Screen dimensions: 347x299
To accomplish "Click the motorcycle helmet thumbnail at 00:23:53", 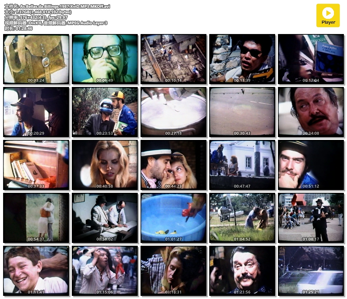I will tap(105, 111).
